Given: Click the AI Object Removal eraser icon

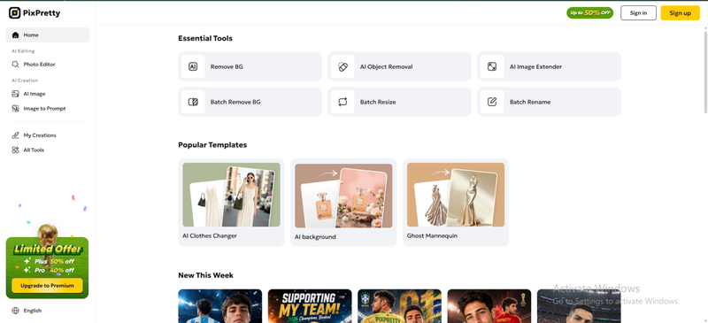Looking at the screenshot, I should (x=342, y=66).
